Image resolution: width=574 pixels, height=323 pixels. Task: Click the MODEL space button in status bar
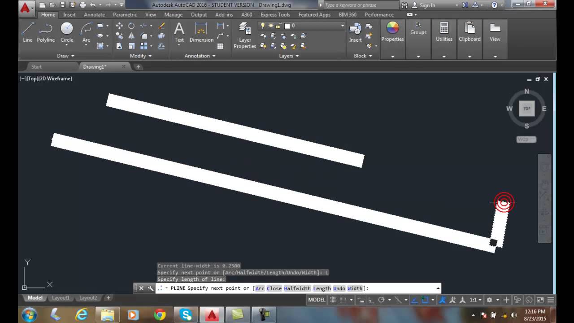tap(317, 300)
